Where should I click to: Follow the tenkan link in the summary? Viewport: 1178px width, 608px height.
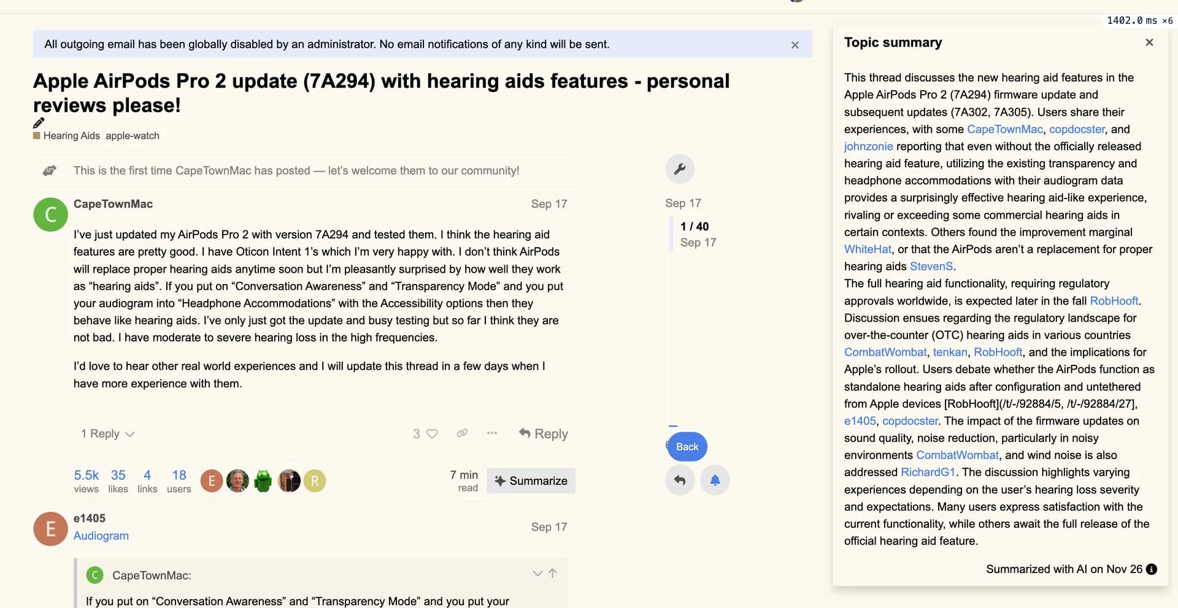point(950,352)
